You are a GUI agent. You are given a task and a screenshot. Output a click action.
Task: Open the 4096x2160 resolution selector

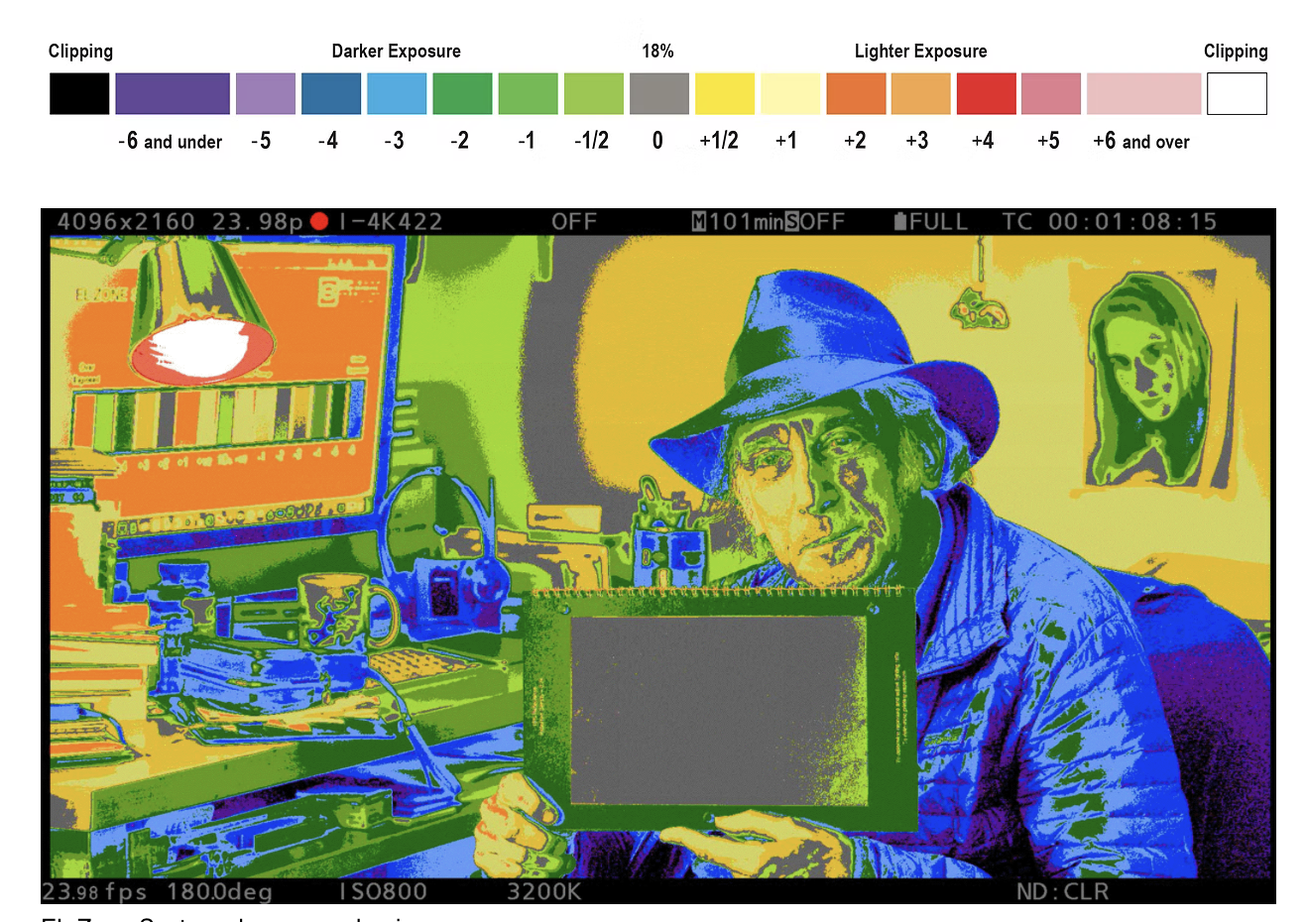[x=125, y=222]
